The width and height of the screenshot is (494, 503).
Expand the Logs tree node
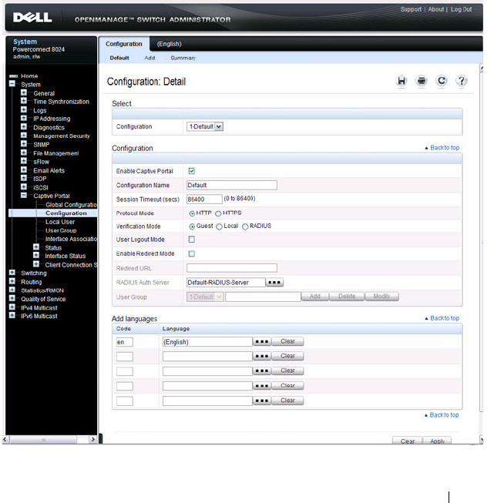coord(24,109)
